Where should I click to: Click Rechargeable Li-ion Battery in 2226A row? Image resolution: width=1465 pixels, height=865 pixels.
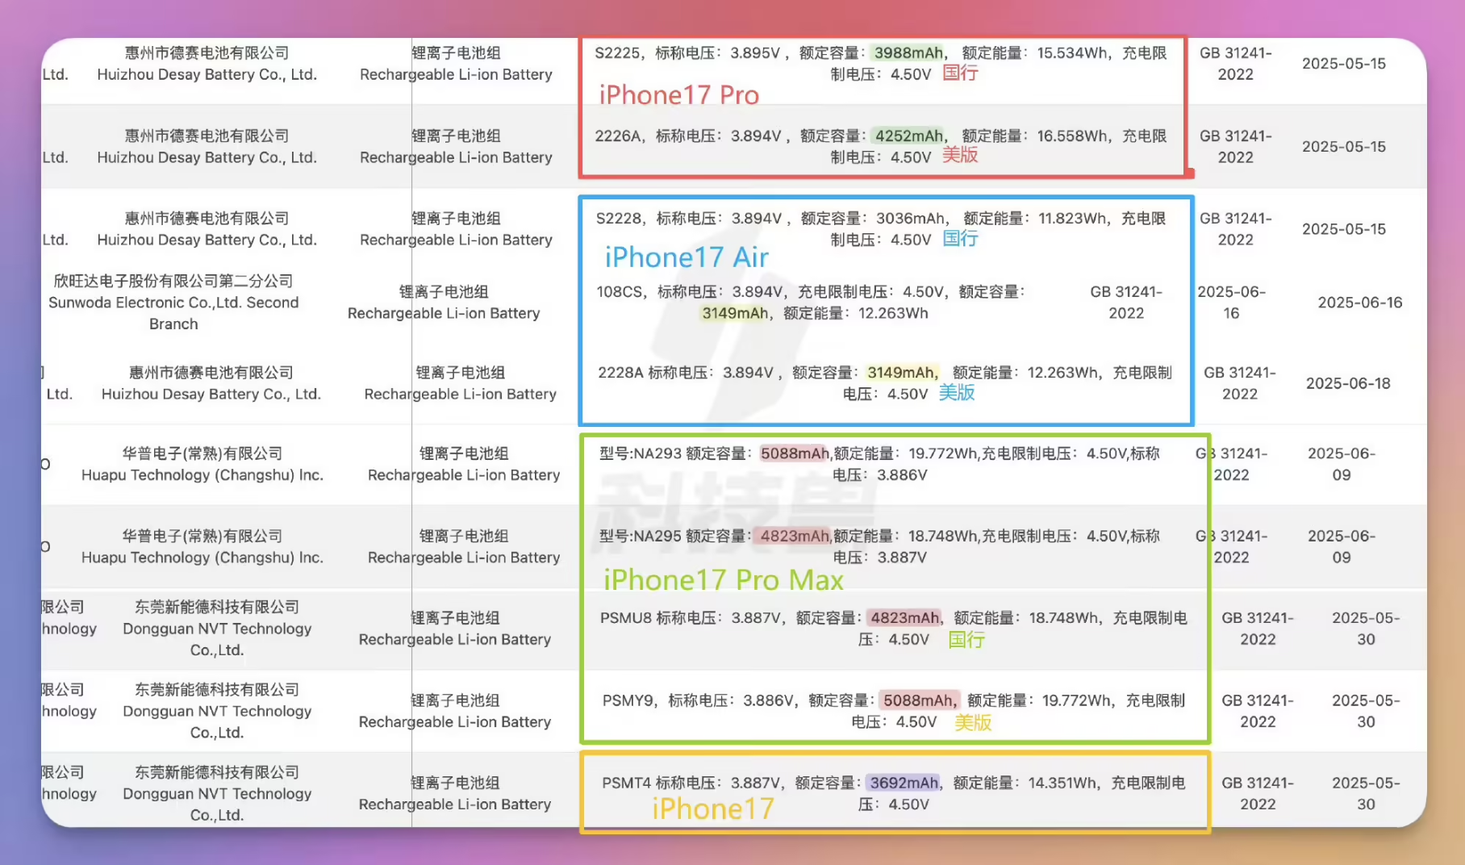click(456, 157)
